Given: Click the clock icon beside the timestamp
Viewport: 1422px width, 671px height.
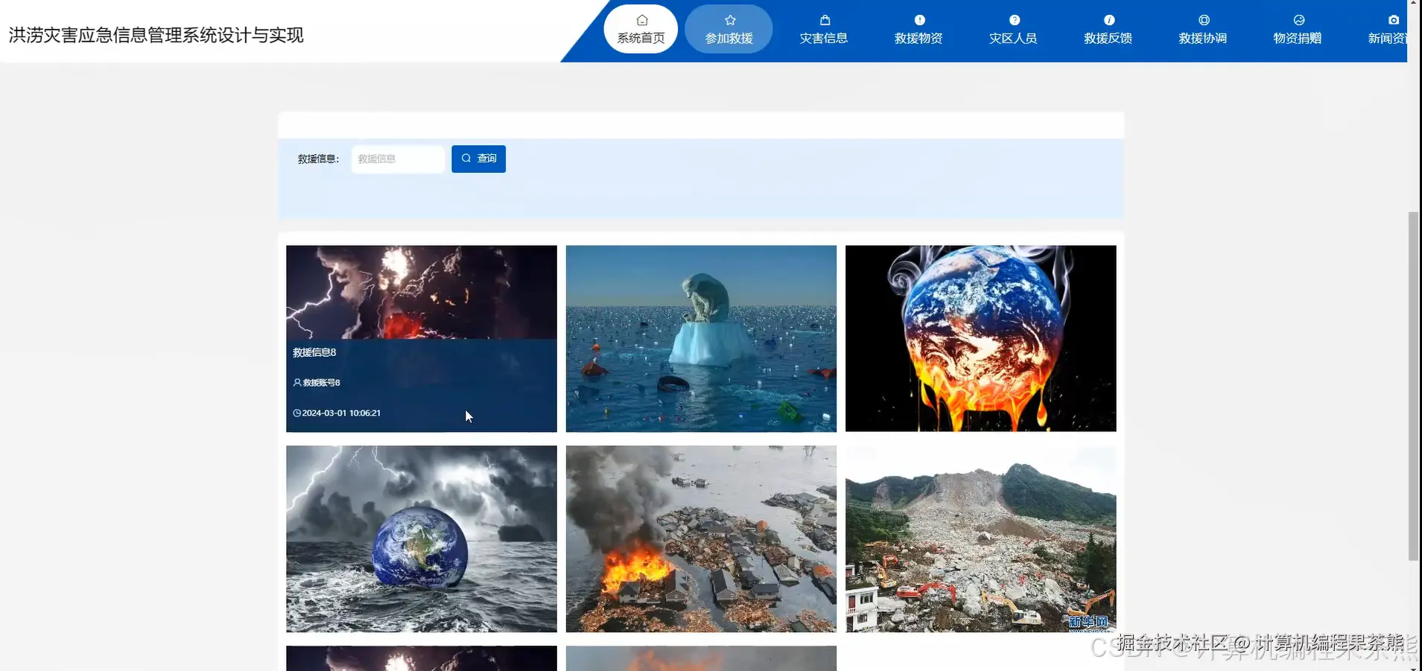Looking at the screenshot, I should point(297,413).
